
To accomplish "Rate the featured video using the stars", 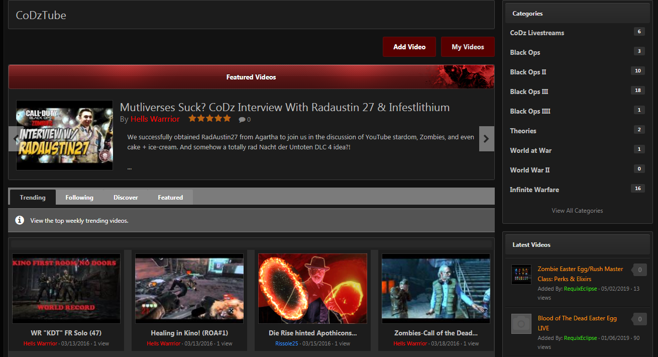I will click(x=209, y=119).
